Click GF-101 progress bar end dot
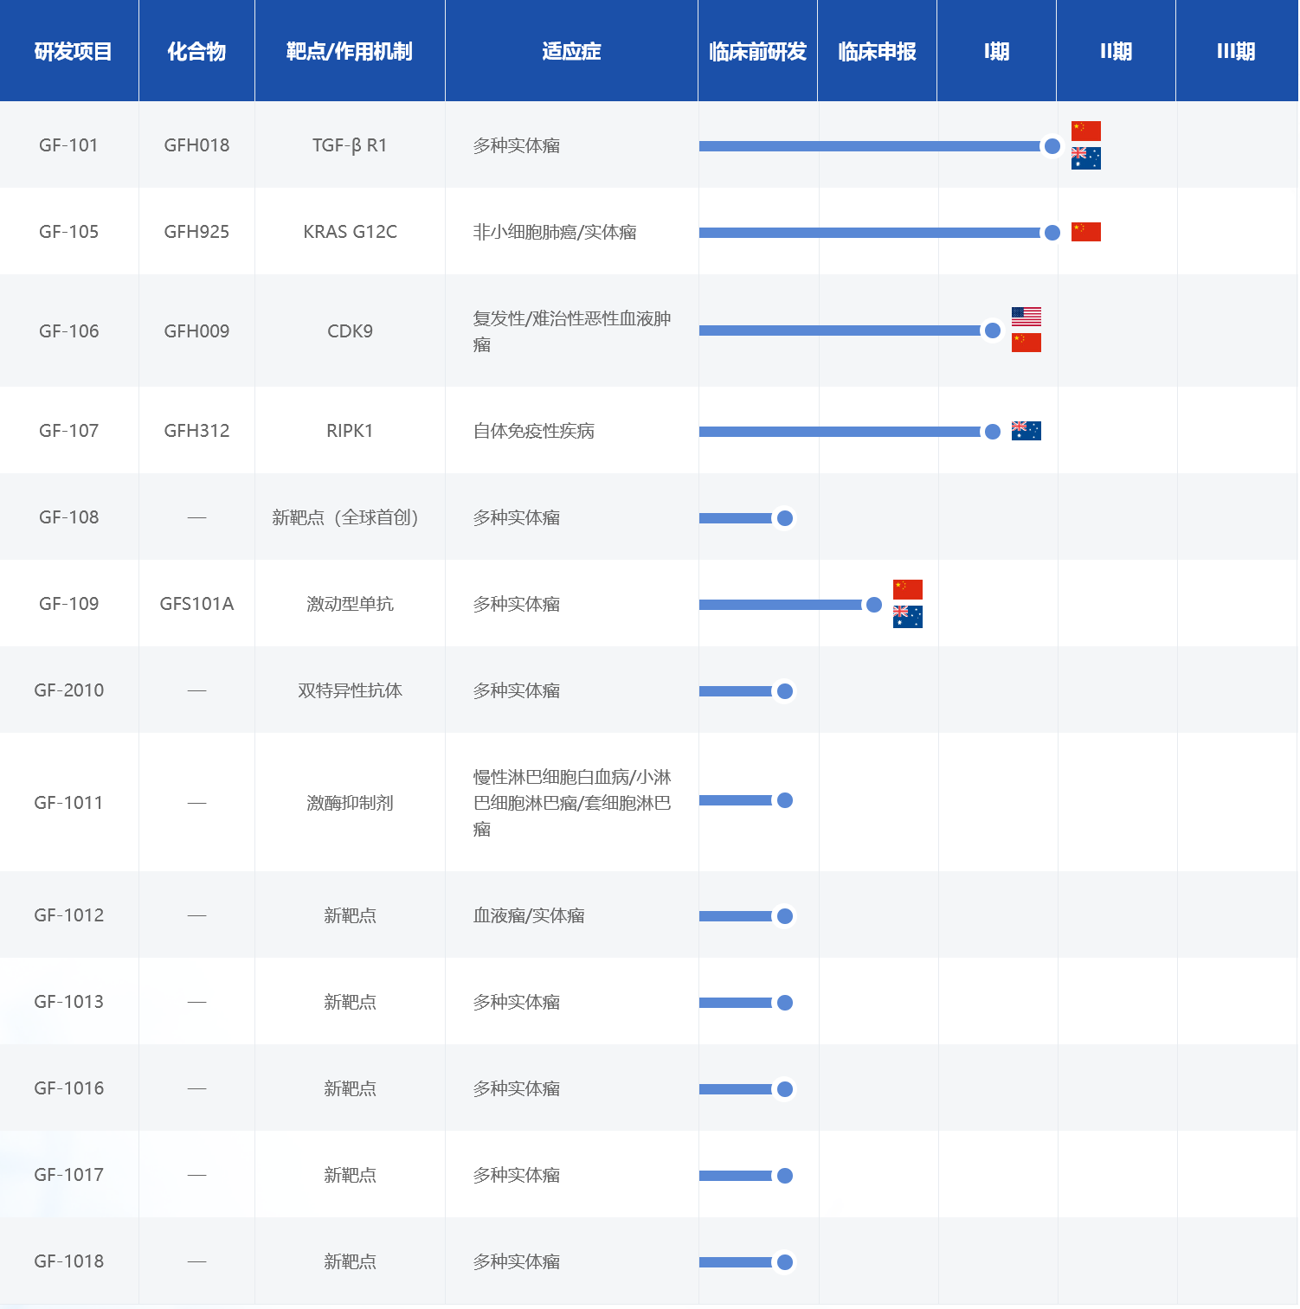The height and width of the screenshot is (1309, 1300). click(x=1052, y=146)
